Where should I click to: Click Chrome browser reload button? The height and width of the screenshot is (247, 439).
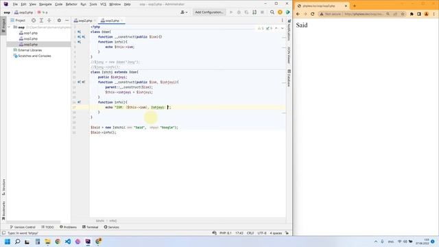313,14
